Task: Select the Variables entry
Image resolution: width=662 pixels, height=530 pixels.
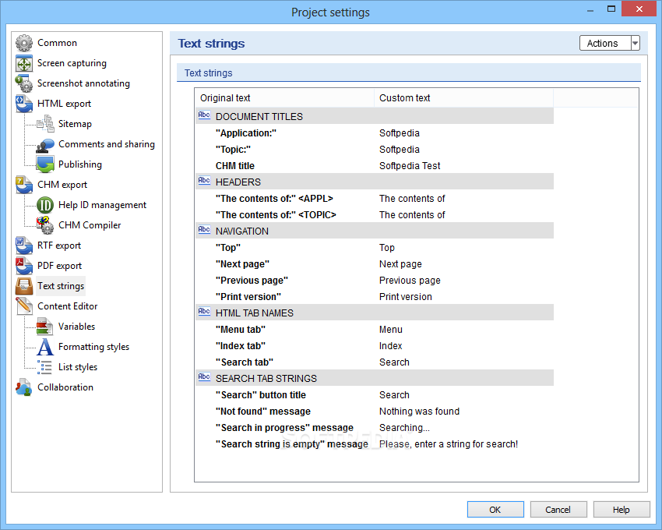Action: [x=76, y=327]
